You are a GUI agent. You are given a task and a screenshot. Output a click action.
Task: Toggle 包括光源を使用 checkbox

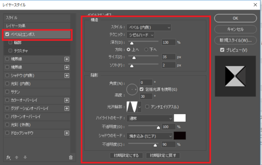tap(142, 89)
